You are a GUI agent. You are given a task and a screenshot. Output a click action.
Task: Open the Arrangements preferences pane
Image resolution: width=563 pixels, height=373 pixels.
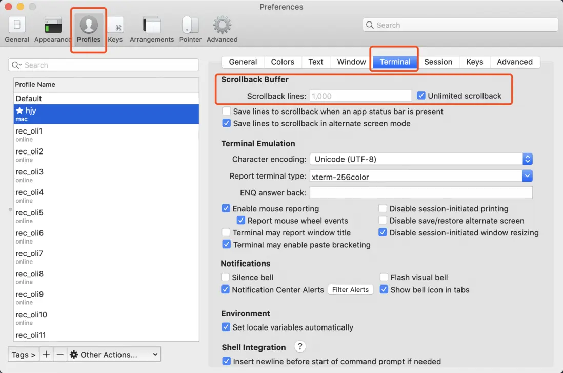click(152, 30)
